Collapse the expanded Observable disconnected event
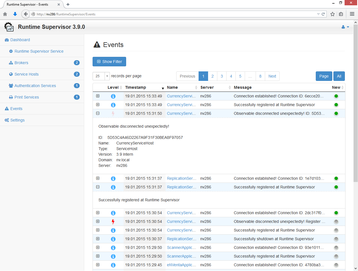 click(98, 113)
